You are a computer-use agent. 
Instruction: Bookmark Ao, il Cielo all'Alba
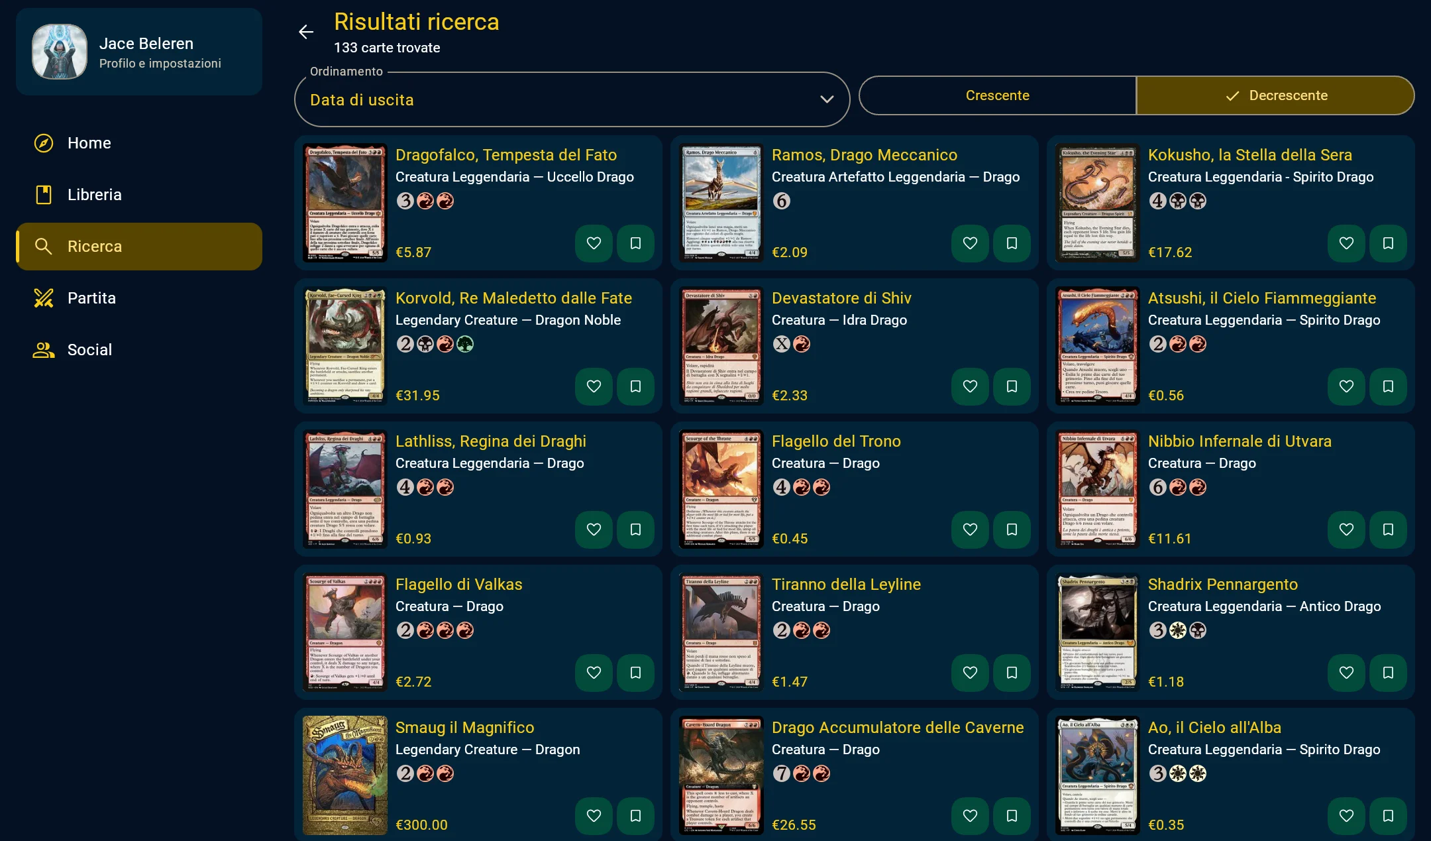point(1388,816)
